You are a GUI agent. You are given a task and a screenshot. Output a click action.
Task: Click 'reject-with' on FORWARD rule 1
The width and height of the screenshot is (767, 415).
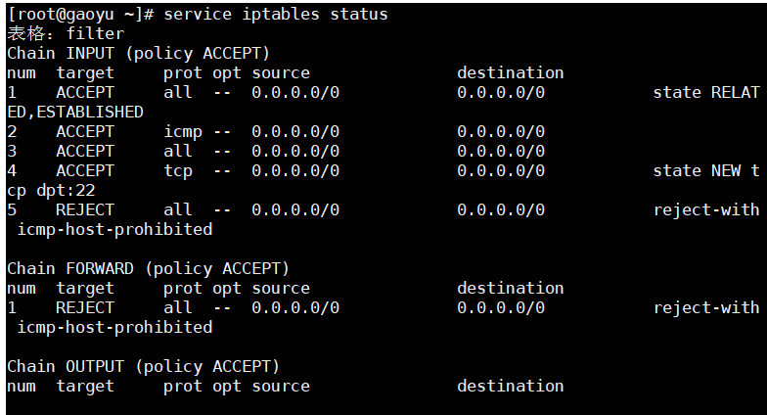(706, 307)
